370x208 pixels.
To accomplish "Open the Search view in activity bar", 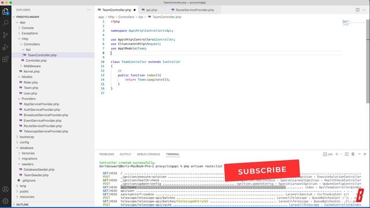I will pyautogui.click(x=5, y=23).
